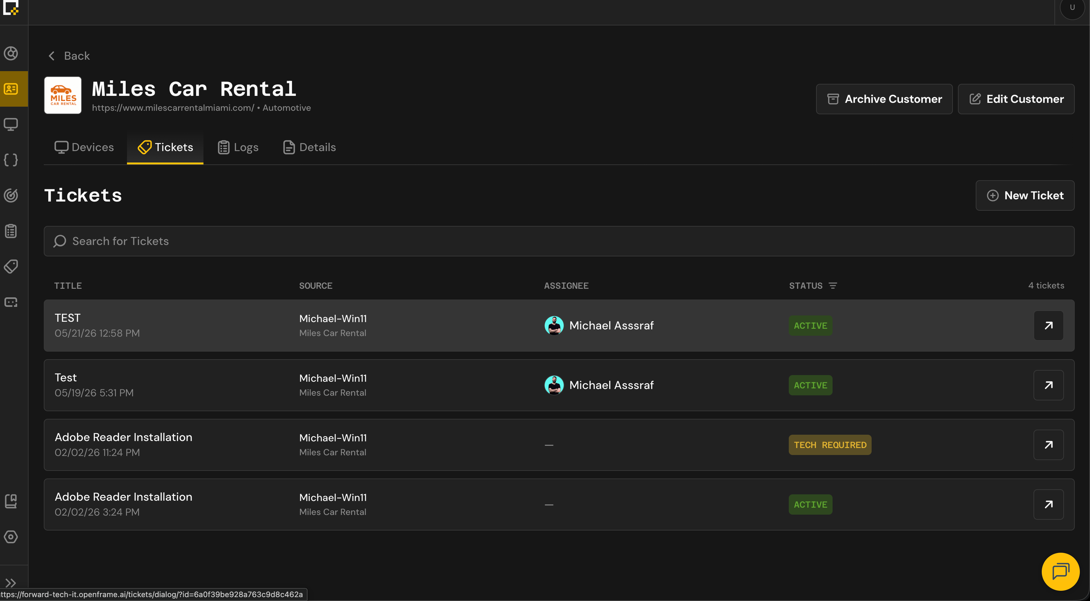Click the timestamp 02/02/26 3:24 PM
Screen dimensions: 1090x601
point(97,512)
